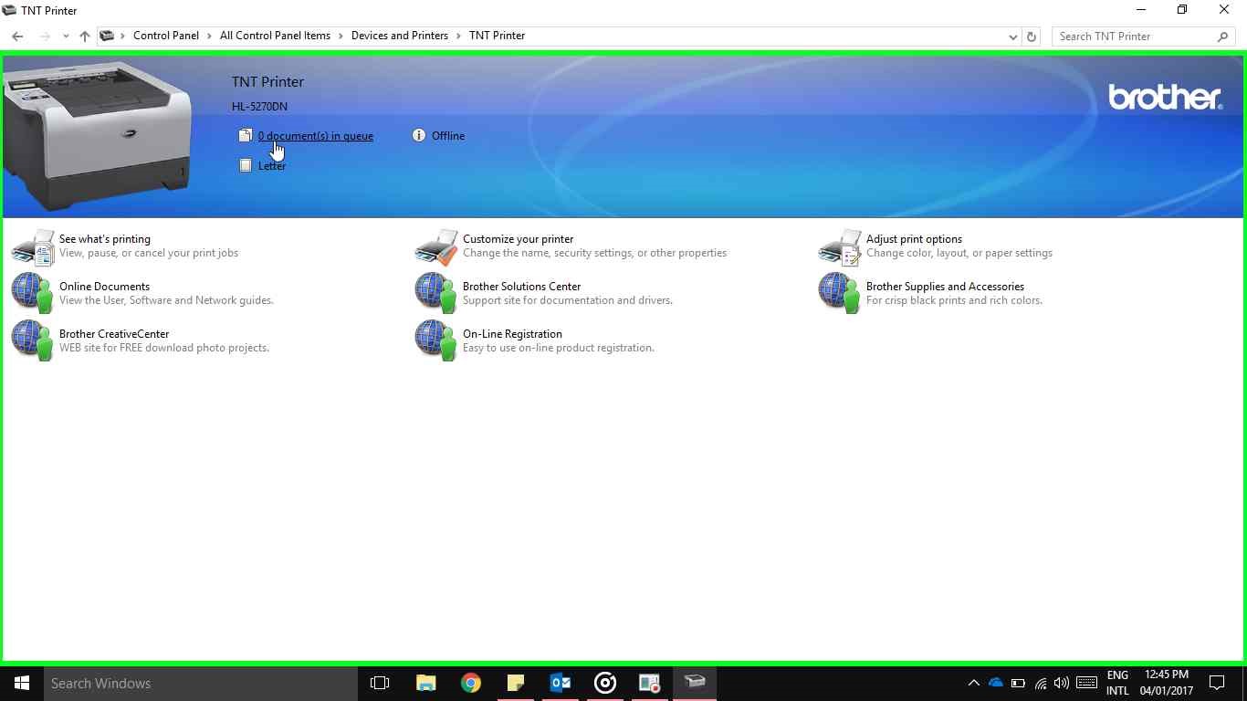This screenshot has height=701, width=1247.
Task: Click the Brother Supplies and Accessories globe icon
Action: [x=840, y=293]
